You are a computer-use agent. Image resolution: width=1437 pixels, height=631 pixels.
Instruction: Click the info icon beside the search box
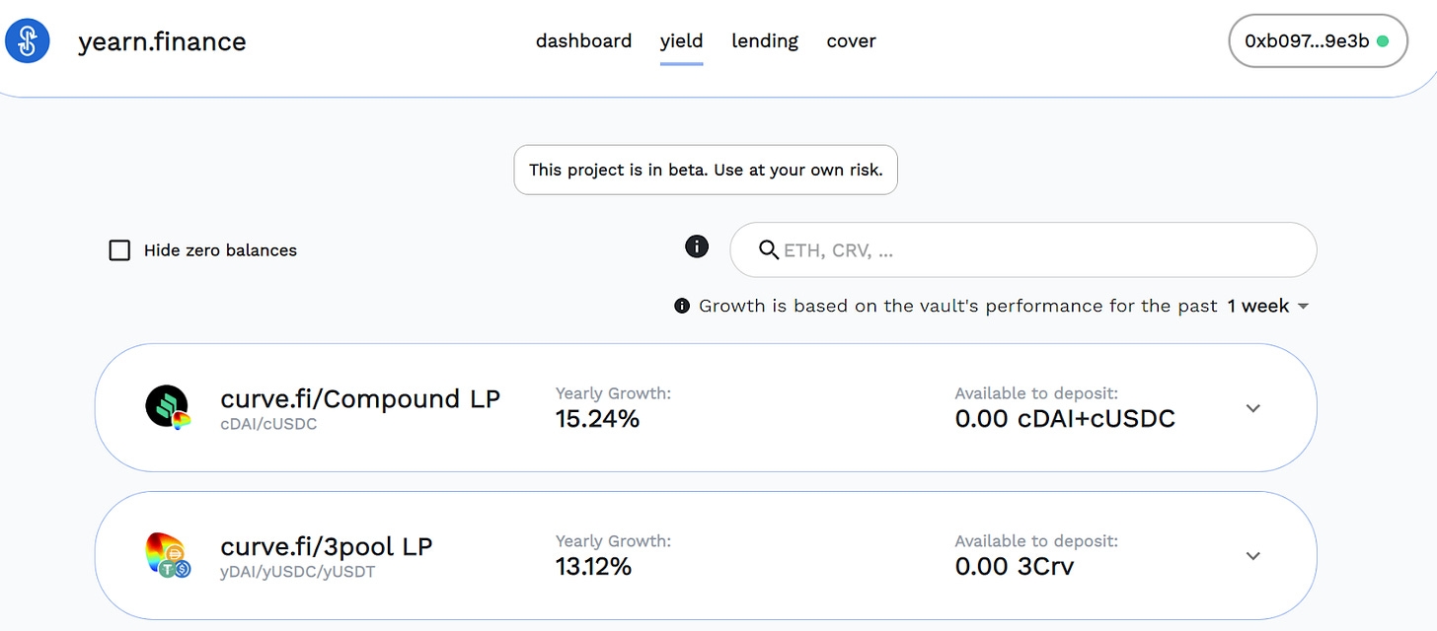[x=697, y=246]
